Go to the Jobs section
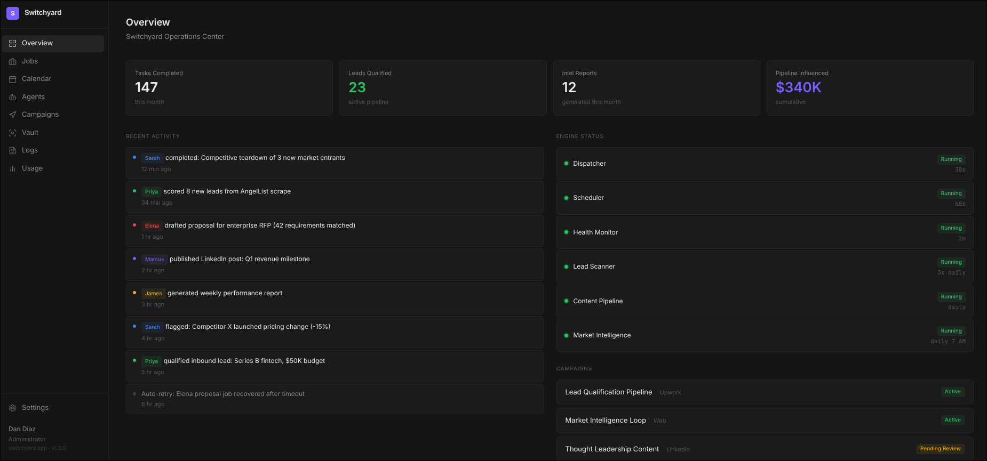This screenshot has height=461, width=987. tap(53, 61)
